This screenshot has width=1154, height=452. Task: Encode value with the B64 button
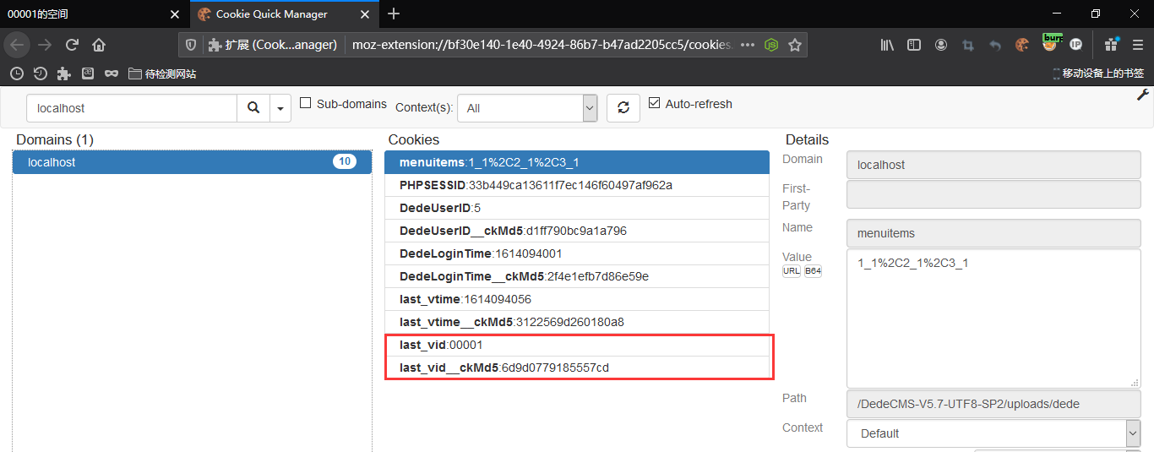click(813, 271)
